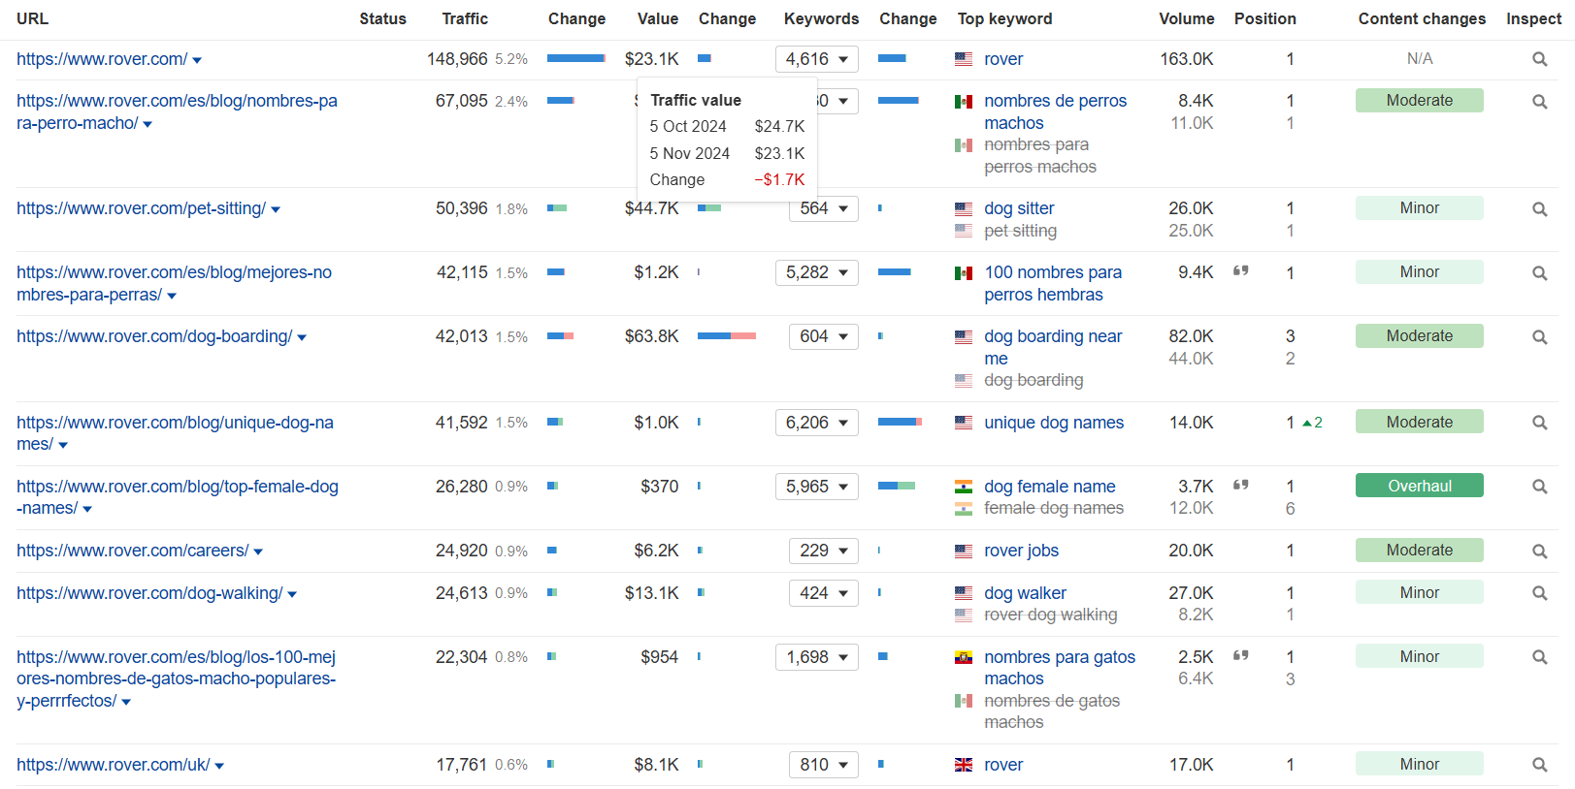Inspect the top-female-dog-names row
Screen dimensions: 1575x789
pos(1539,487)
